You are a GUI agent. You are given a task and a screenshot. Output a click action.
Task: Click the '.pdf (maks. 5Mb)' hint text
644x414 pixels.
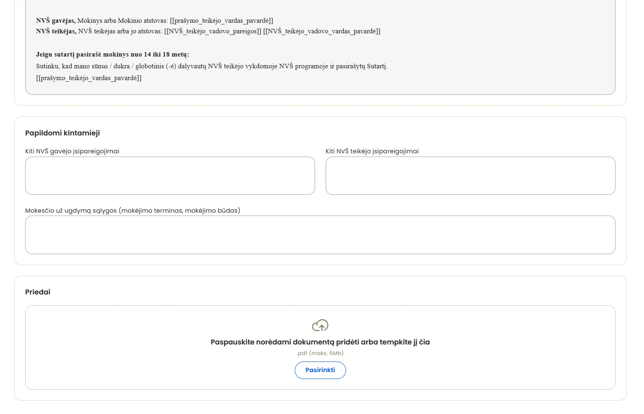320,353
